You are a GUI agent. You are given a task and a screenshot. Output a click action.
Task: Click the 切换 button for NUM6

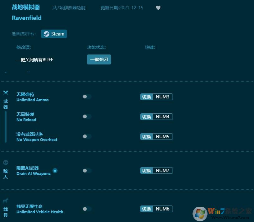coord(146,209)
